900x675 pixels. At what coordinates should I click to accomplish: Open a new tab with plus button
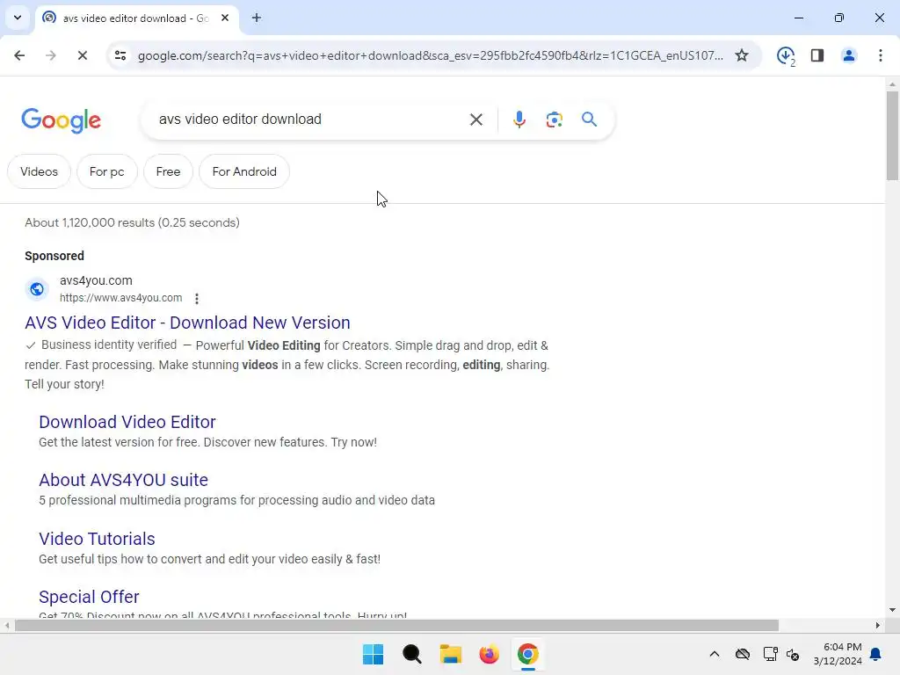click(x=257, y=18)
